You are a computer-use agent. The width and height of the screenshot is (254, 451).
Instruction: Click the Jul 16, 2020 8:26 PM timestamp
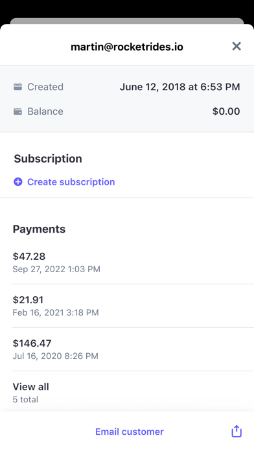click(56, 356)
